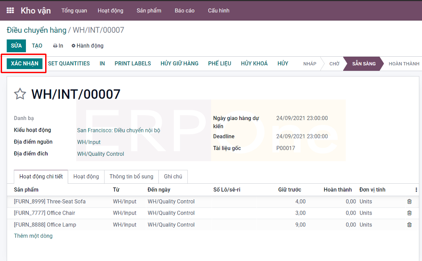Screen dimensions: 422x261
Task: Open the Hành động action dropdown
Action: pyautogui.click(x=87, y=46)
